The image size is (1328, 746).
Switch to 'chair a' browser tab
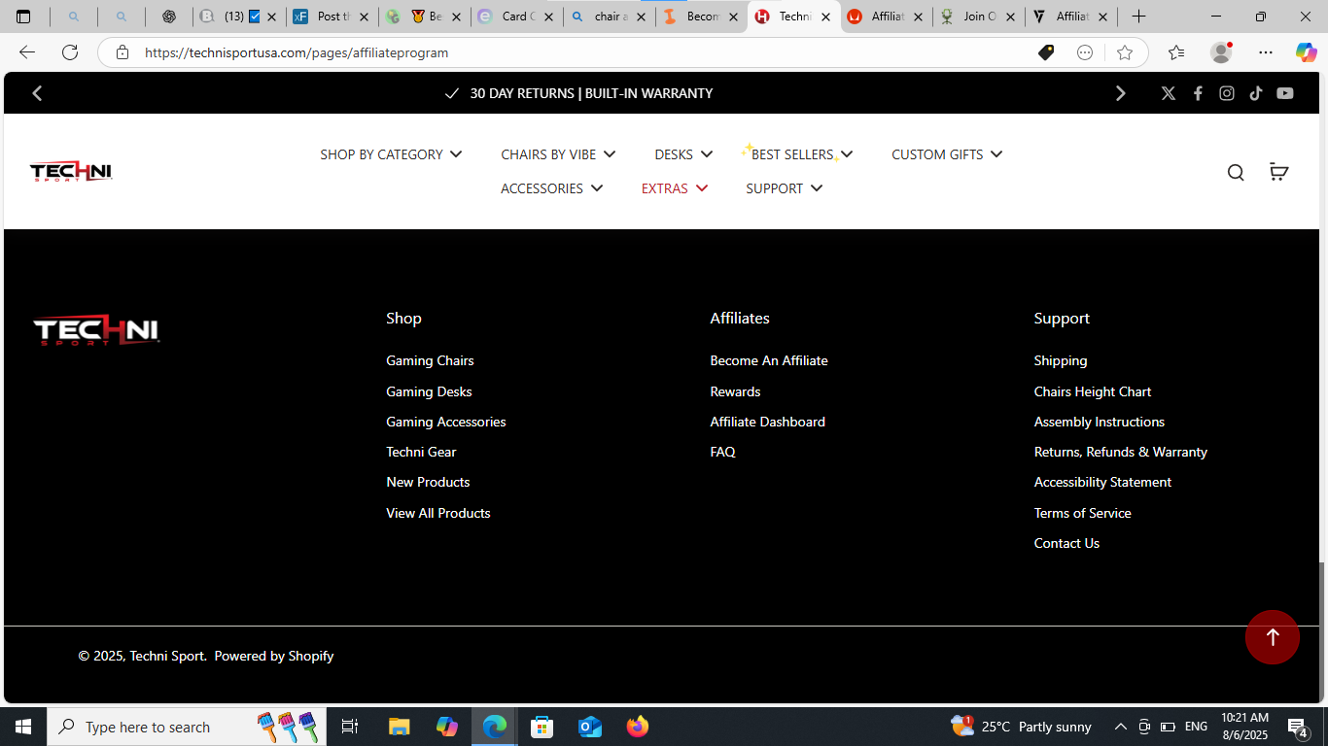point(609,17)
